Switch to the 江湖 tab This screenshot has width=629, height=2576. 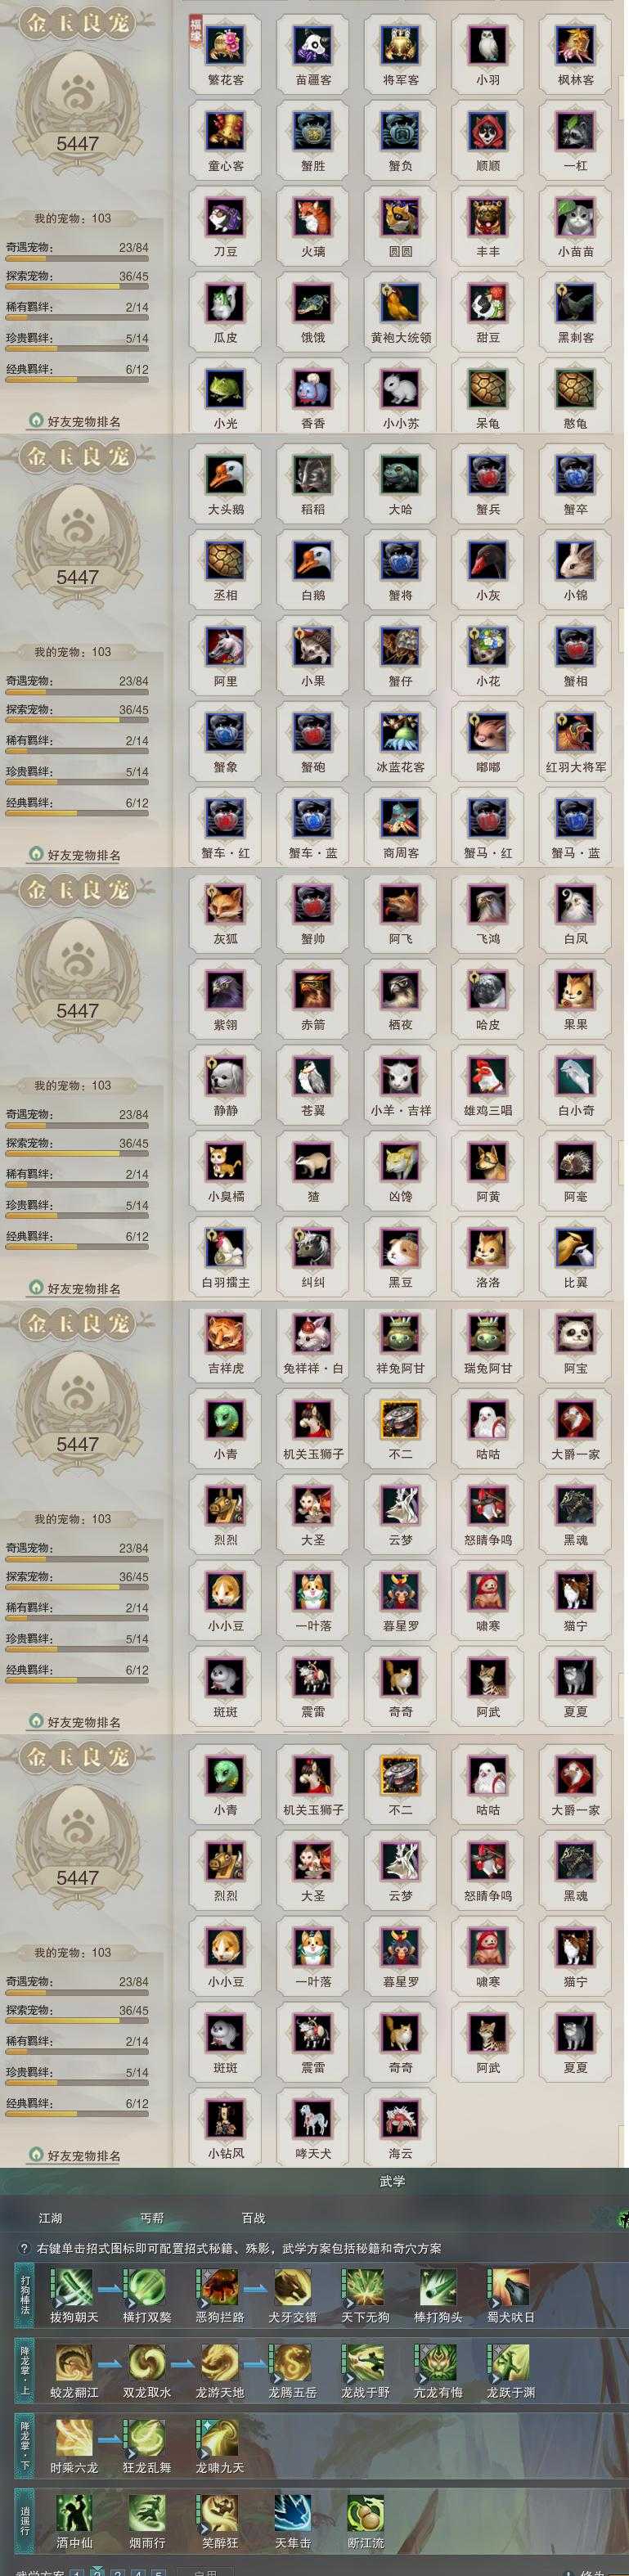(x=50, y=2218)
